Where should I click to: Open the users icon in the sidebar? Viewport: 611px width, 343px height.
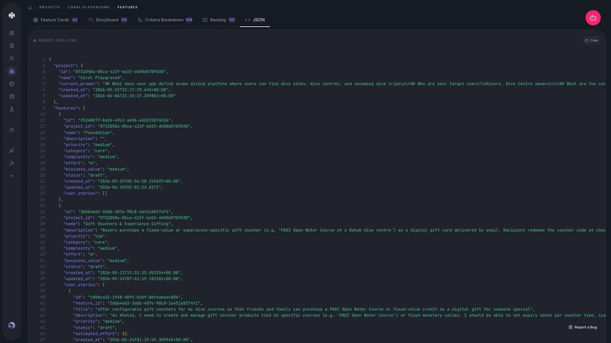click(x=12, y=58)
